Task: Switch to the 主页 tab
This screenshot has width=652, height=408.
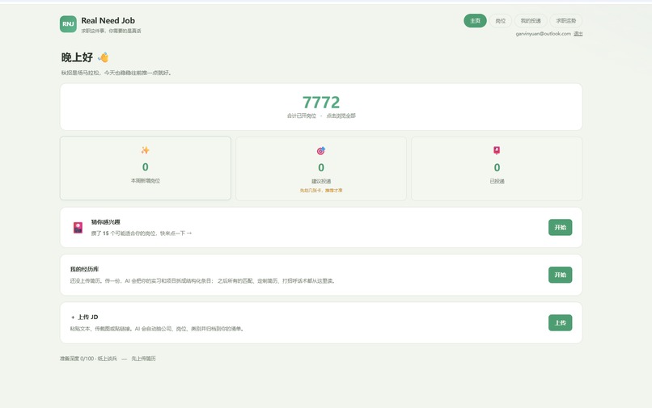Action: [x=476, y=21]
